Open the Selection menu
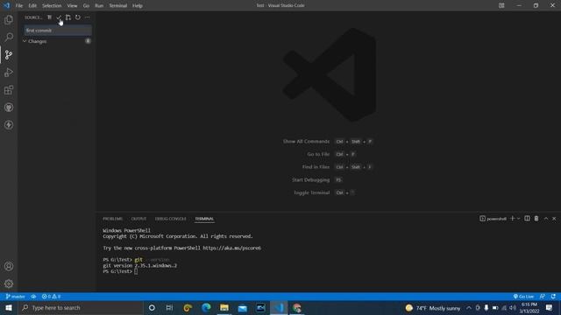The width and height of the screenshot is (561, 315). tap(52, 6)
